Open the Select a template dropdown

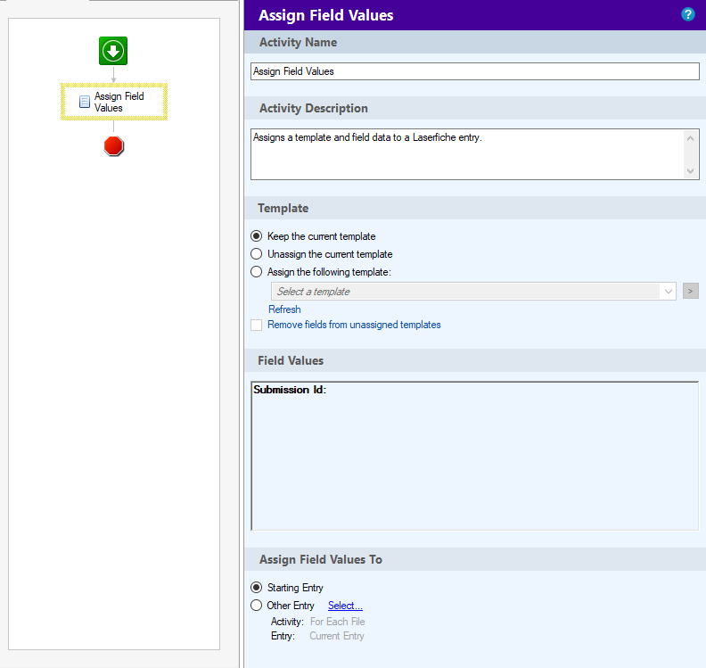pos(473,292)
